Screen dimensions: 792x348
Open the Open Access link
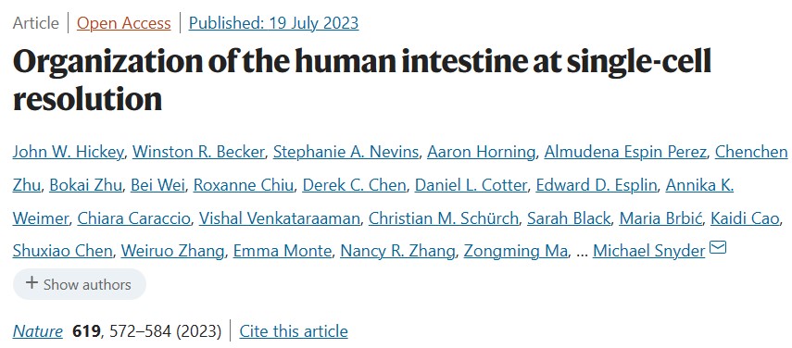124,23
